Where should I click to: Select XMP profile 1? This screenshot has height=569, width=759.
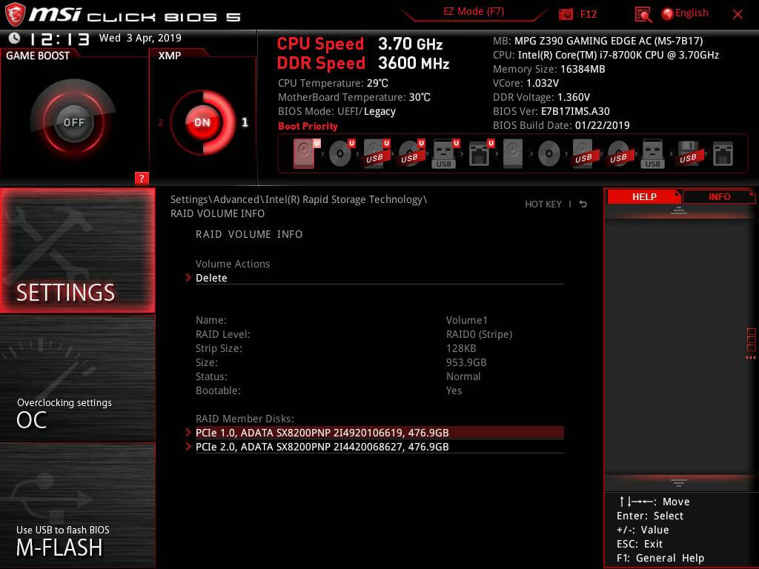[x=245, y=122]
